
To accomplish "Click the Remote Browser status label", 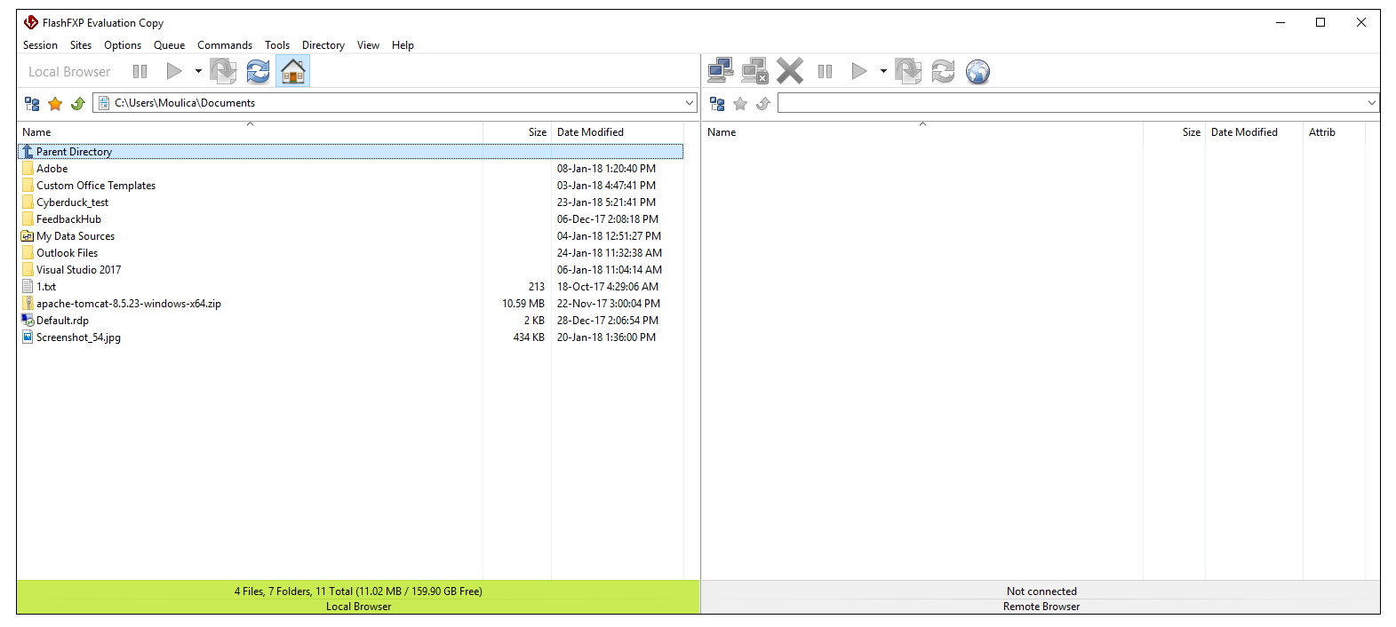I will click(x=1041, y=607).
